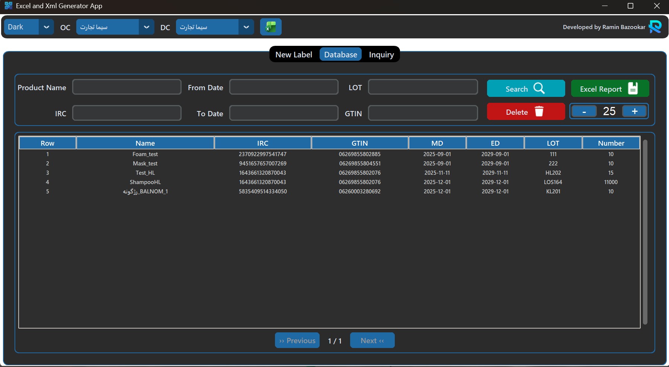Image resolution: width=669 pixels, height=367 pixels.
Task: Select the Database tab
Action: click(340, 54)
